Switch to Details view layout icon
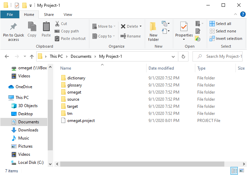This screenshot has width=247, height=175. pyautogui.click(x=234, y=171)
